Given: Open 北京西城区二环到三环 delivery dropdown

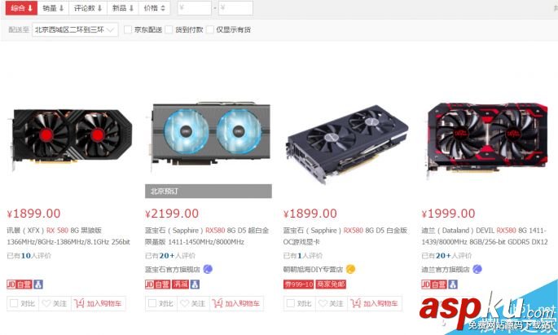Looking at the screenshot, I should 75,30.
